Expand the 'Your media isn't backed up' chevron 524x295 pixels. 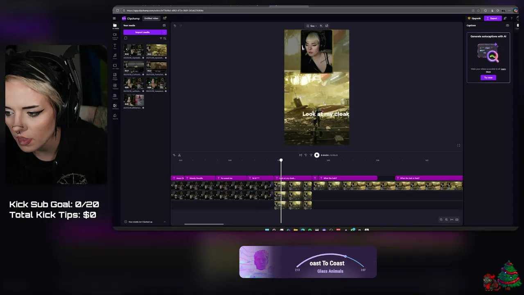point(165,222)
